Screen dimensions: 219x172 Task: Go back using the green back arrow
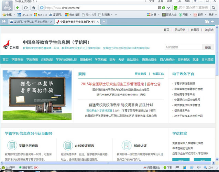coord(18,8)
